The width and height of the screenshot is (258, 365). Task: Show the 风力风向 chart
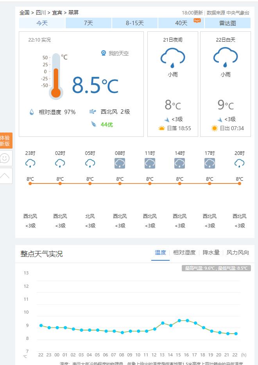click(x=238, y=253)
